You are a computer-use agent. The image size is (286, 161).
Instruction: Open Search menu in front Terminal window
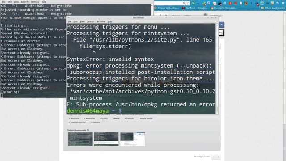pyautogui.click(x=90, y=21)
